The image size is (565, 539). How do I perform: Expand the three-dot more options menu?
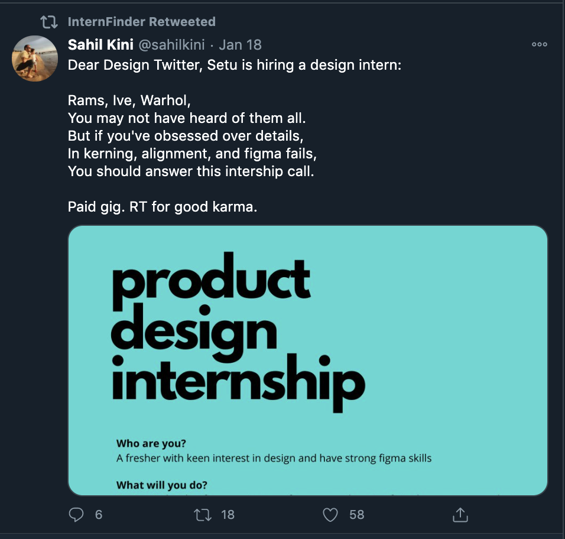click(539, 44)
